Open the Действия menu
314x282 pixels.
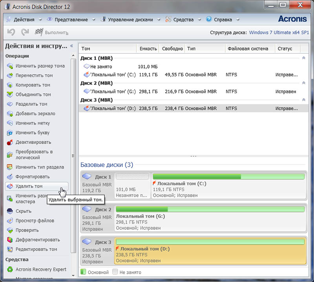click(x=24, y=20)
